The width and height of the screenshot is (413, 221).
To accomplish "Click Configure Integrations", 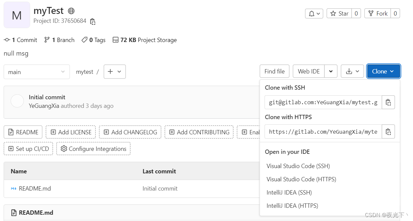I will pos(93,149).
